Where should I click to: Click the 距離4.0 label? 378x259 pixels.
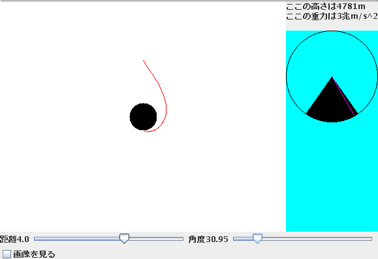(14, 239)
